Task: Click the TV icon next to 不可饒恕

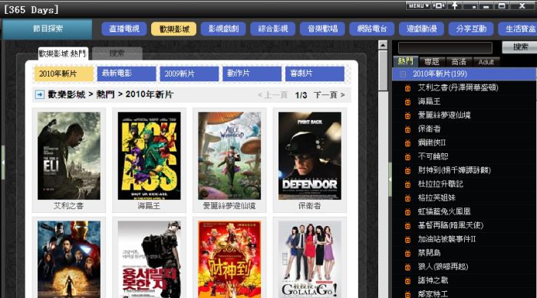Action: coord(407,157)
